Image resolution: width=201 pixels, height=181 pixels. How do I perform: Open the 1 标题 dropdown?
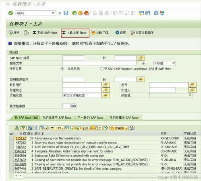pos(164,63)
